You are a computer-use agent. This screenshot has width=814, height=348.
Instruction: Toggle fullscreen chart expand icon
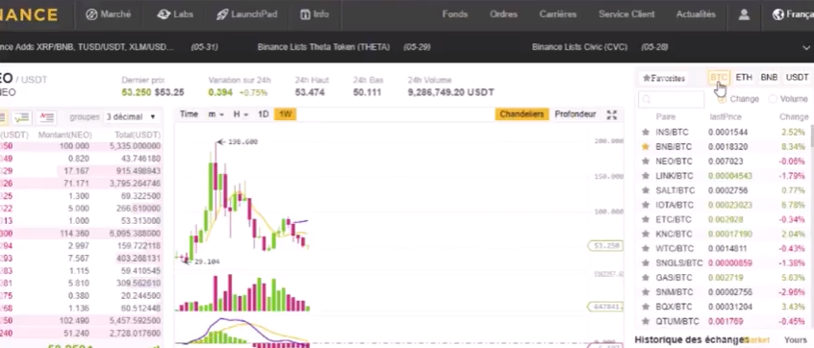[x=612, y=114]
